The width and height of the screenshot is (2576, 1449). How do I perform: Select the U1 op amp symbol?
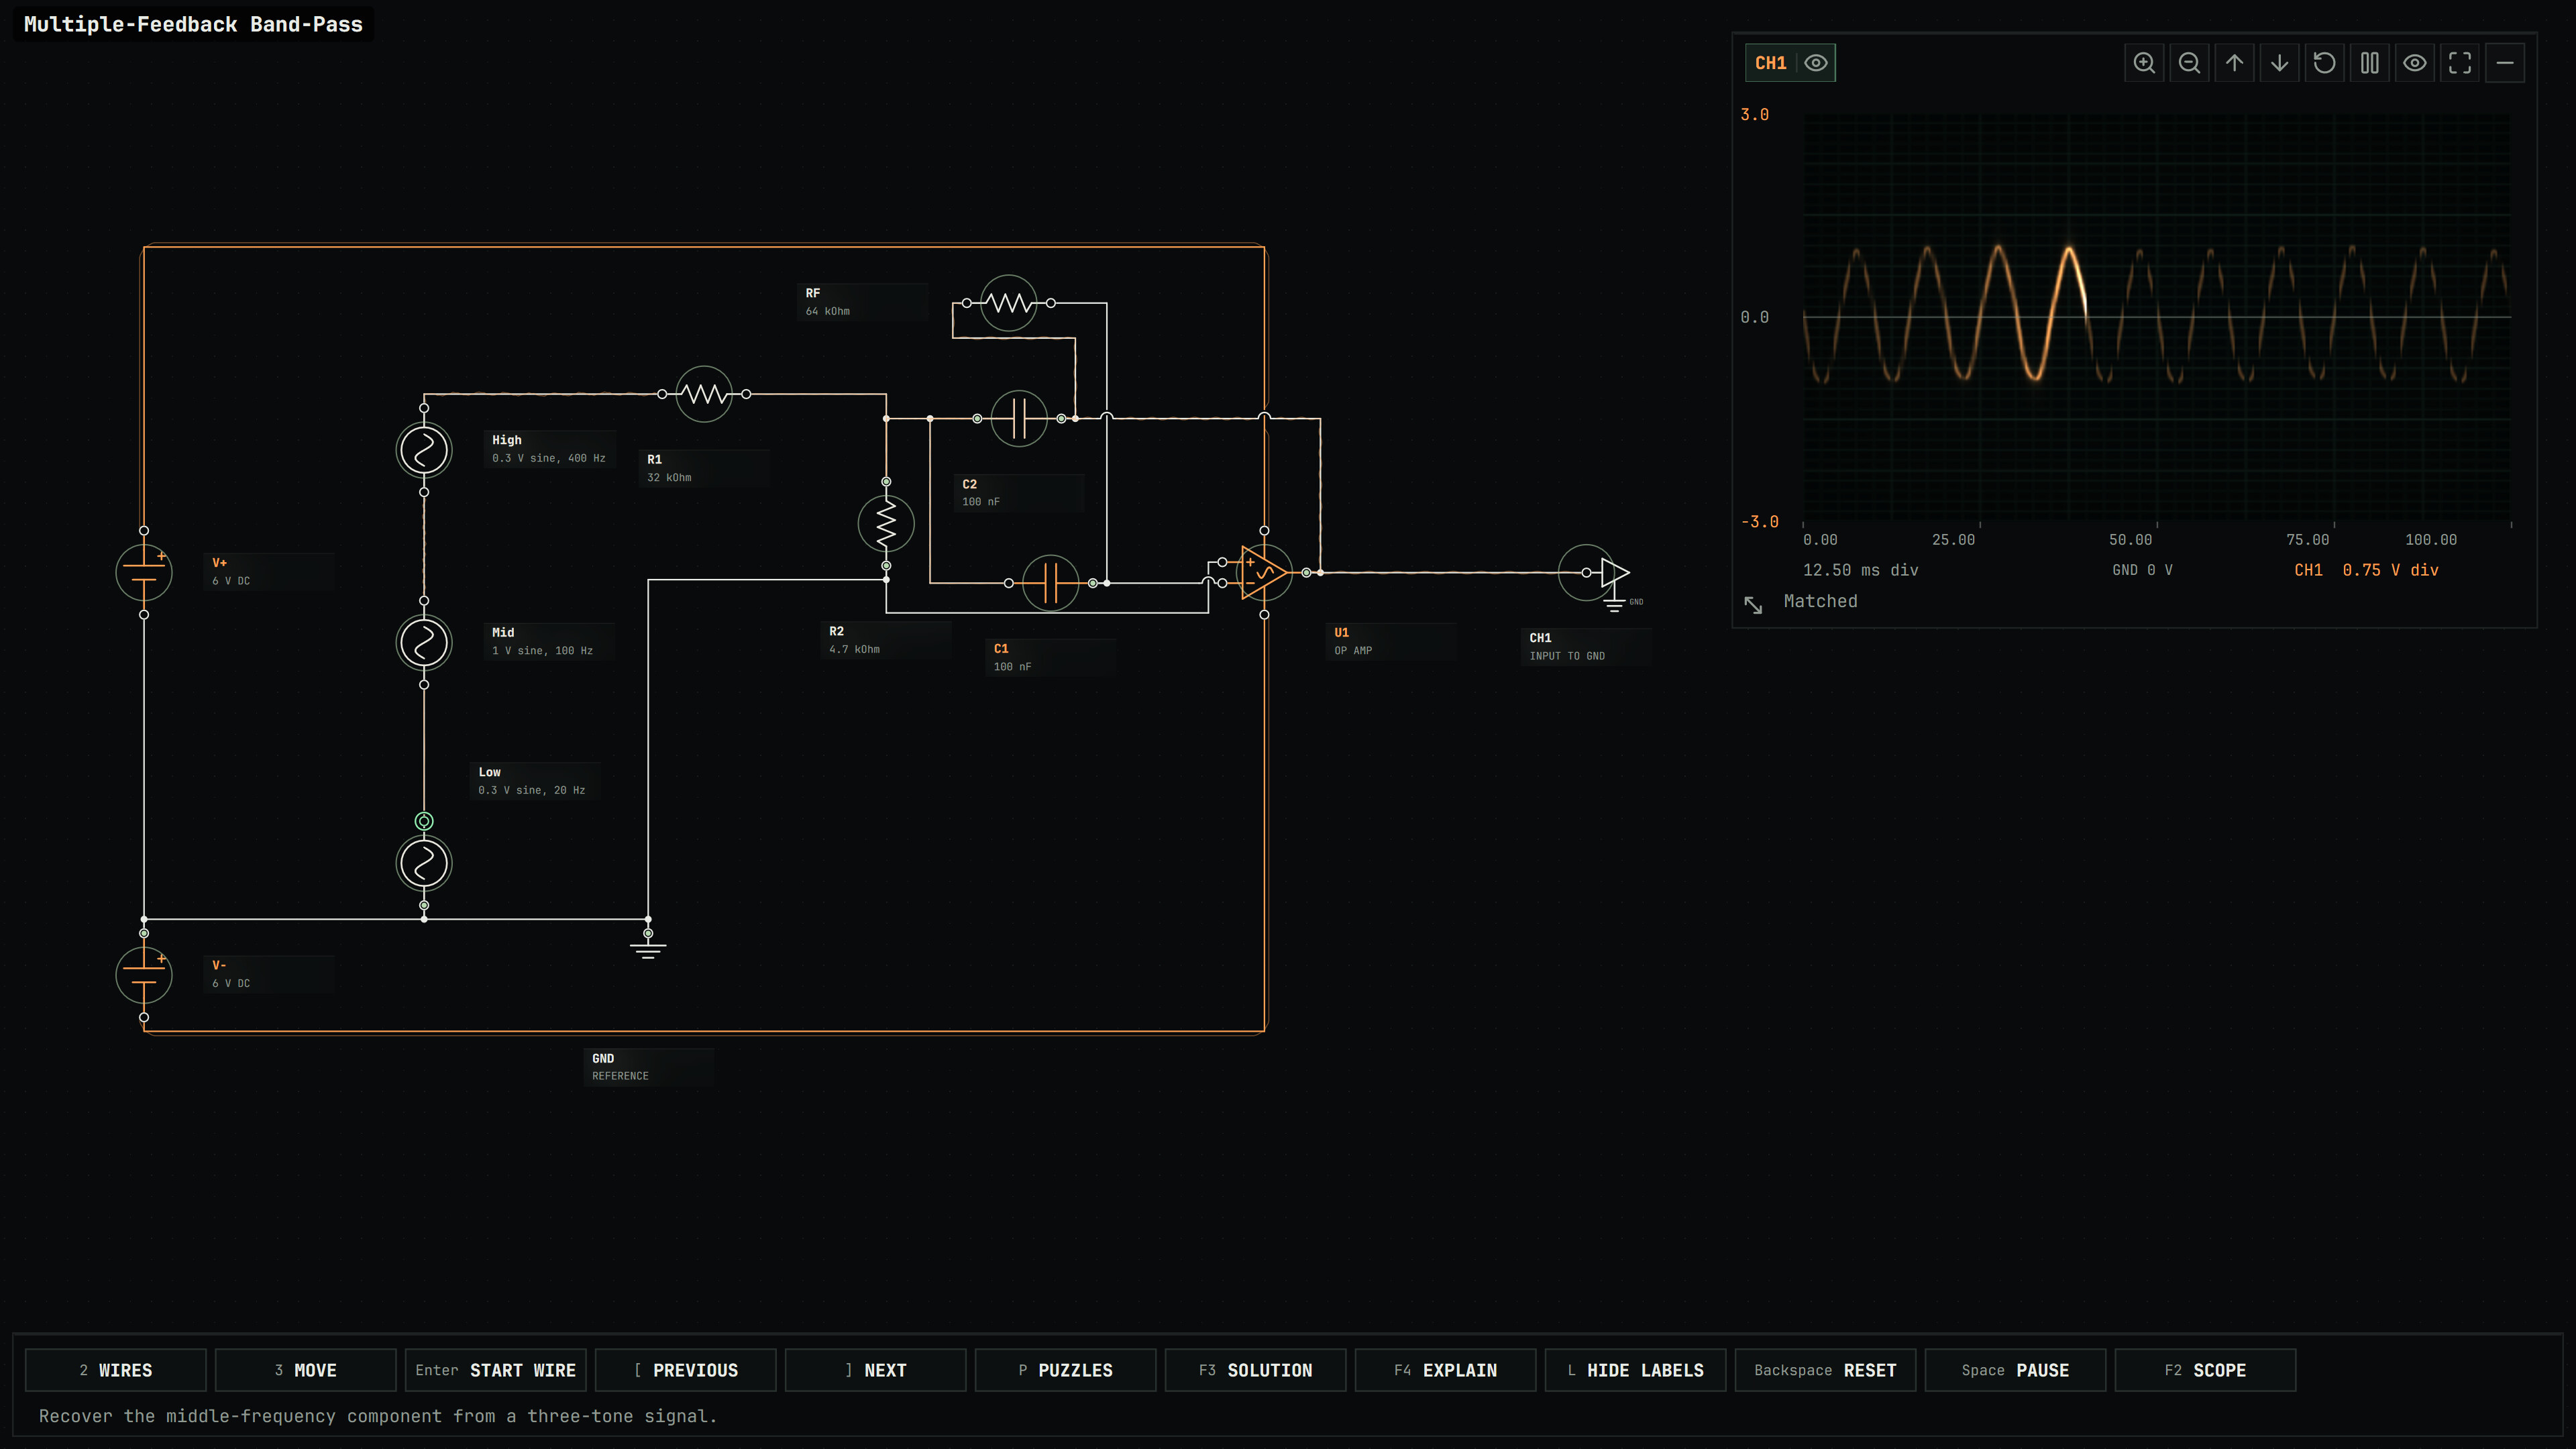(x=1264, y=573)
